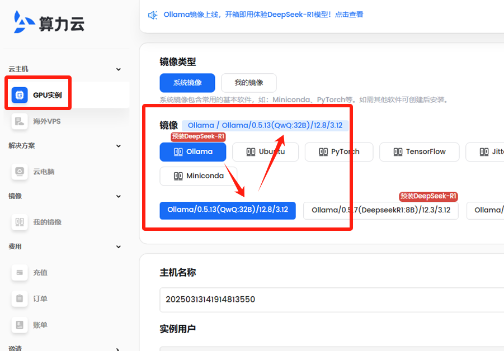Choose the Ubuntu image
This screenshot has width=504, height=351.
click(x=266, y=152)
